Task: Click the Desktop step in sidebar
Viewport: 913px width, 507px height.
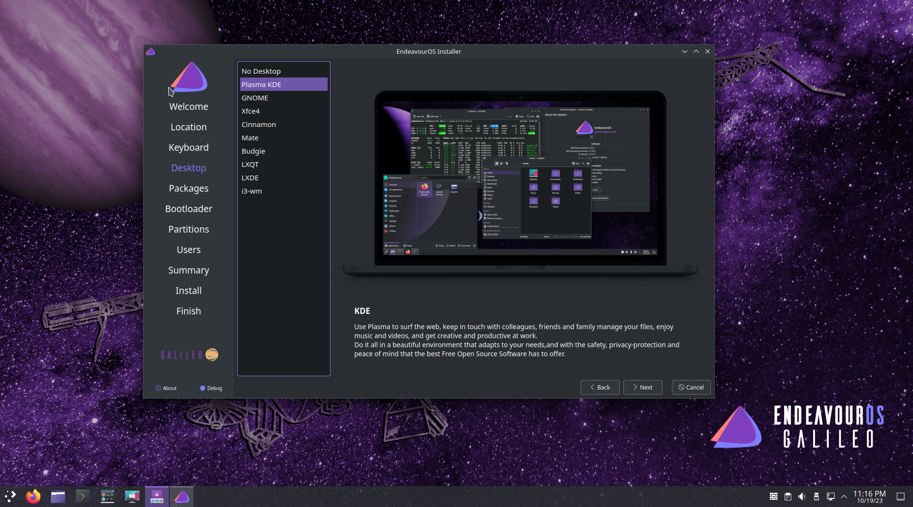Action: coord(189,168)
